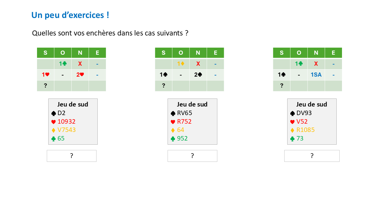Click the 1SA bid in right table
Screen dimensions: 379x213
[316, 75]
